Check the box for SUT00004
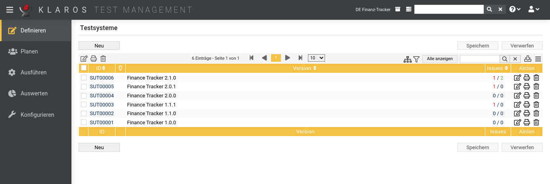 pos(84,95)
